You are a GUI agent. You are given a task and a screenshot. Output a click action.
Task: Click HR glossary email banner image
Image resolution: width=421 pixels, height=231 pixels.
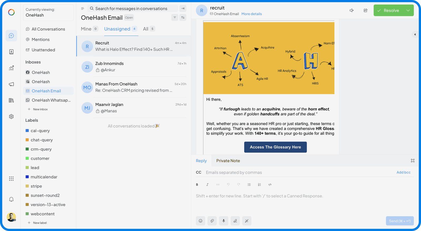(x=269, y=58)
